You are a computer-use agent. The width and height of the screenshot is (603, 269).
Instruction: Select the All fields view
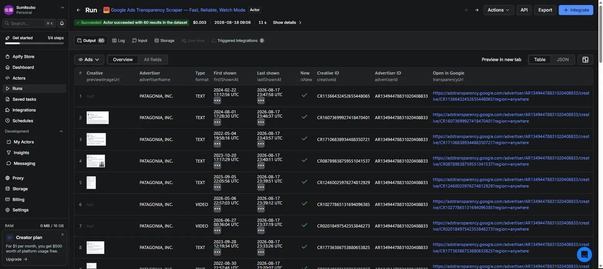(x=153, y=60)
